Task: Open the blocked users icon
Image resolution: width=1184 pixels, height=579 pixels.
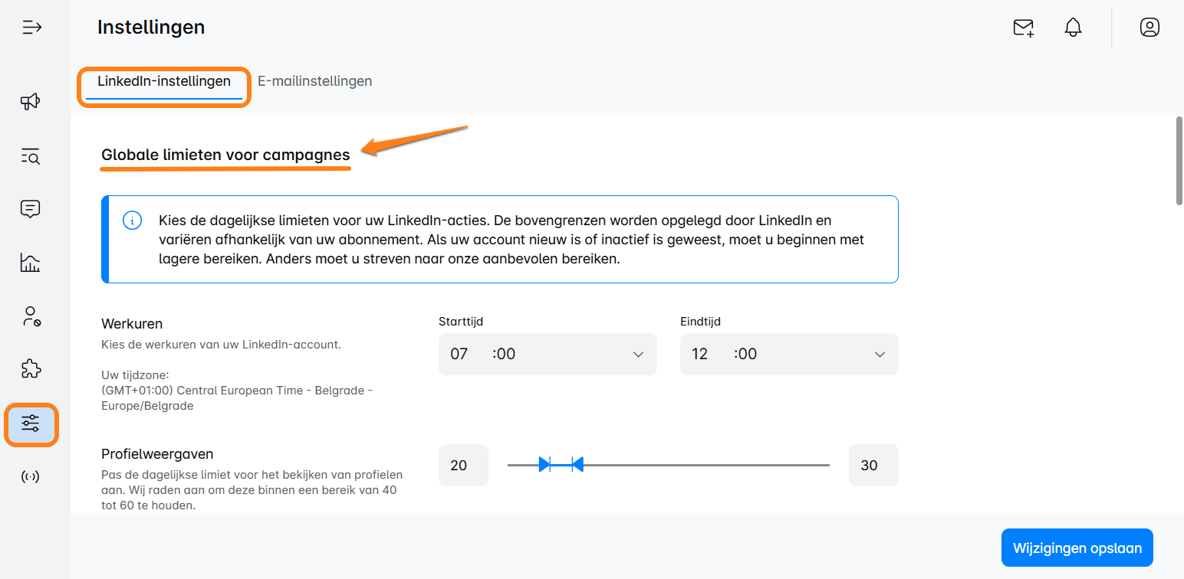Action: (31, 316)
